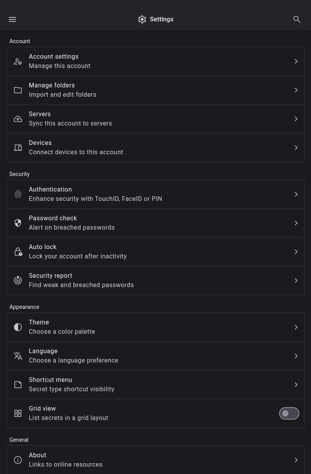
Task: Click the Language translate icon
Action: [x=18, y=356]
